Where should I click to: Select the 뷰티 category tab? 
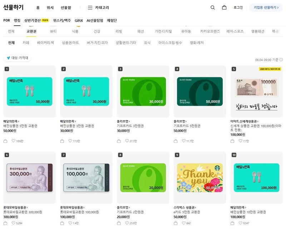tap(53, 31)
